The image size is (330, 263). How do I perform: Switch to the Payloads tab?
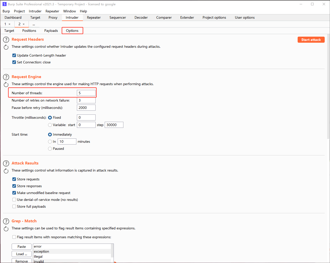(x=51, y=31)
